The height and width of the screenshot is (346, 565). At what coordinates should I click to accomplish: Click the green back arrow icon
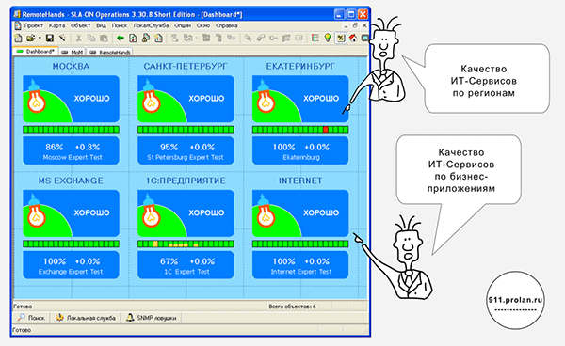tap(121, 38)
